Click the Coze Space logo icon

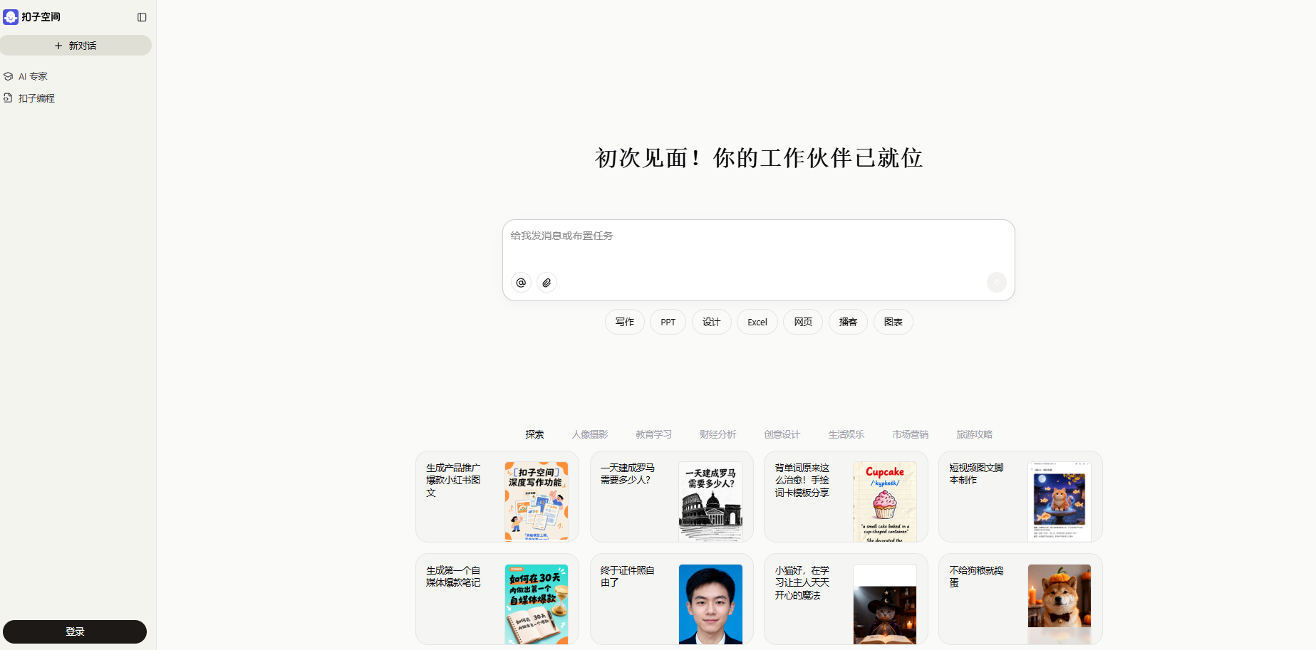tap(11, 17)
